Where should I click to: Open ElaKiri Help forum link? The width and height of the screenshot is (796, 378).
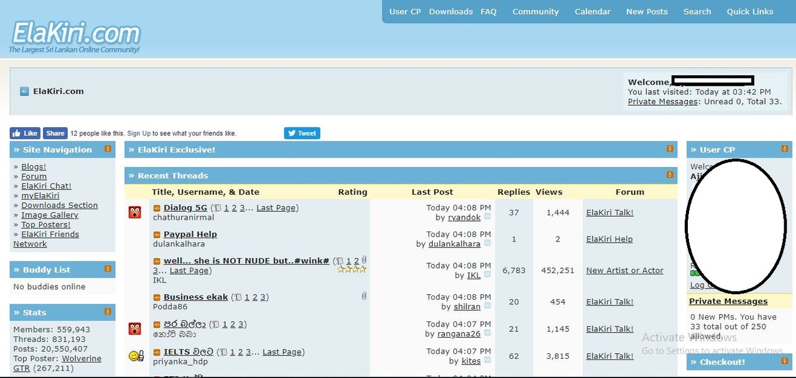609,239
